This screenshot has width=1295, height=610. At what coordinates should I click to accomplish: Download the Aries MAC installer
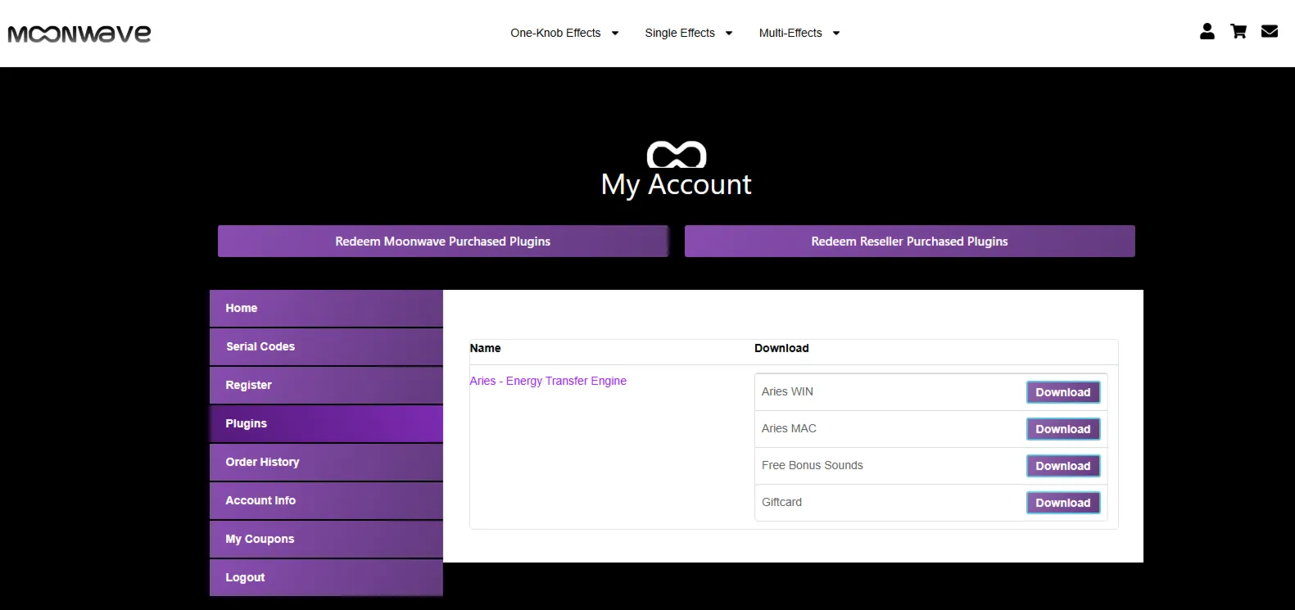point(1063,429)
